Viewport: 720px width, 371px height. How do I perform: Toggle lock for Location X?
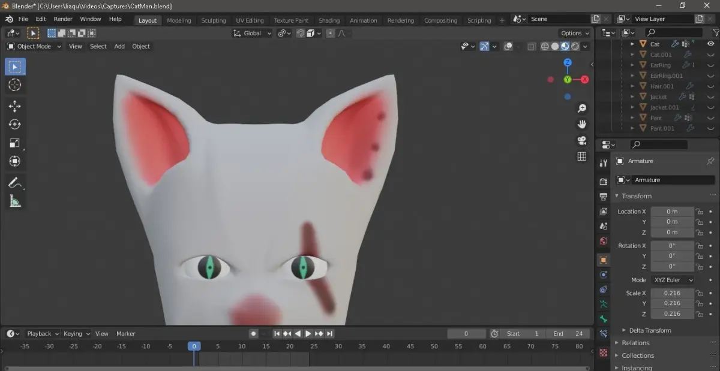click(699, 212)
